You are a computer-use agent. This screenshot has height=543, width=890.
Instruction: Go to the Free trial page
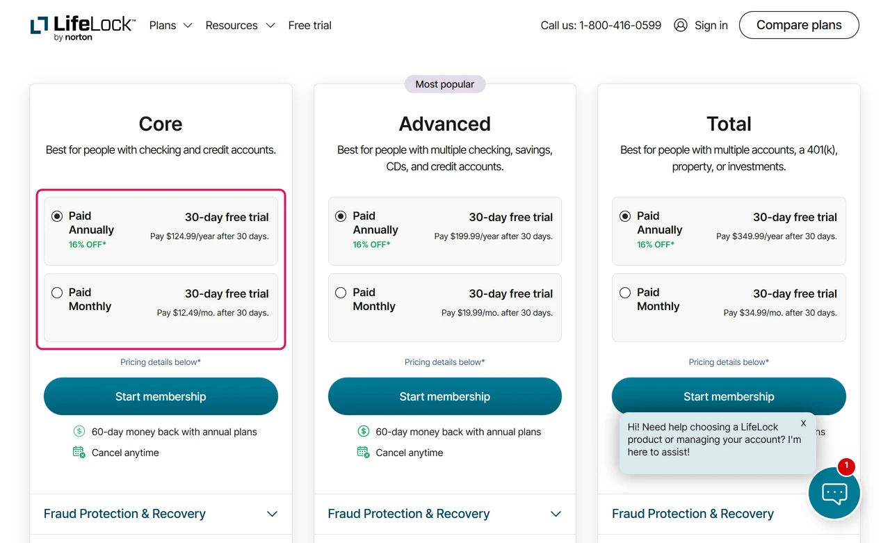tap(309, 25)
